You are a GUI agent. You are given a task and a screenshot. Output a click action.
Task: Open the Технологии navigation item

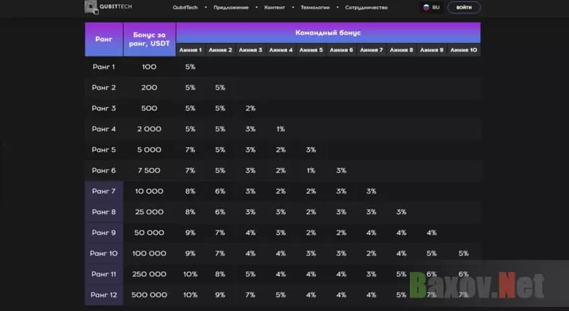315,7
